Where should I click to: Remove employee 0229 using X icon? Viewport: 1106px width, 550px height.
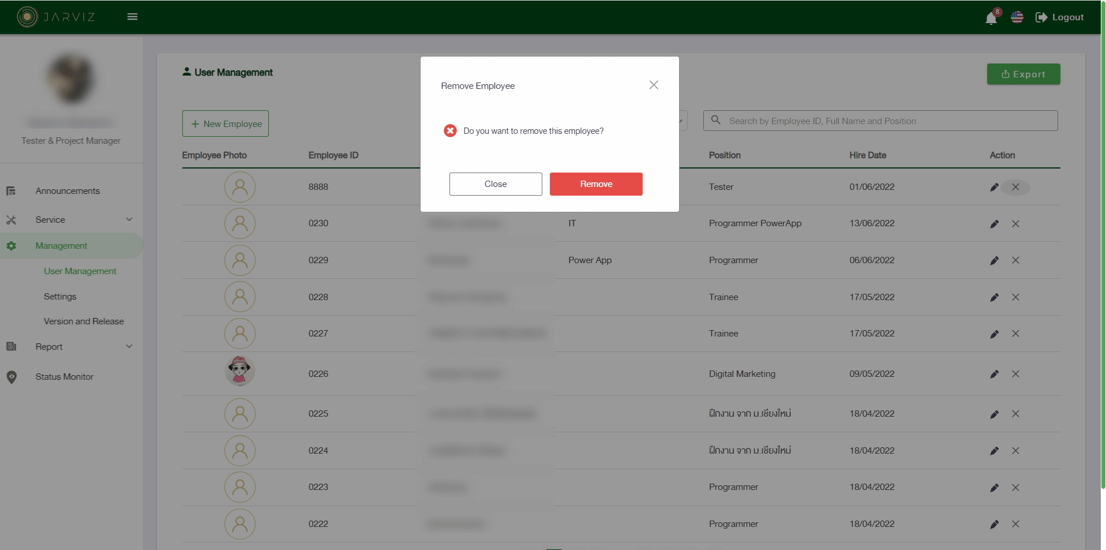click(1015, 260)
